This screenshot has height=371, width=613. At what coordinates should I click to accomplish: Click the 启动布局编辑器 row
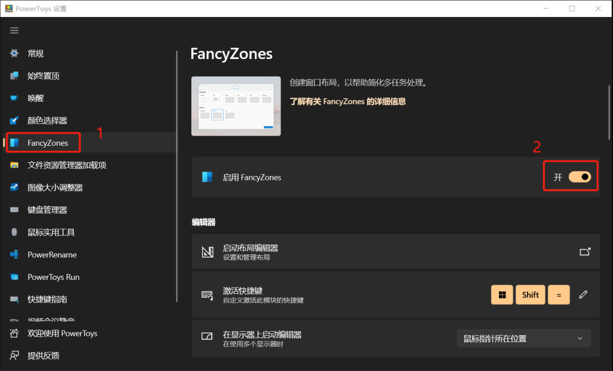click(396, 251)
